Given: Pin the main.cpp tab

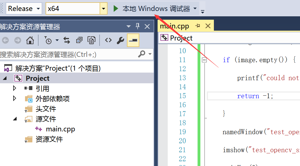Looking at the screenshot, I should 198,26.
